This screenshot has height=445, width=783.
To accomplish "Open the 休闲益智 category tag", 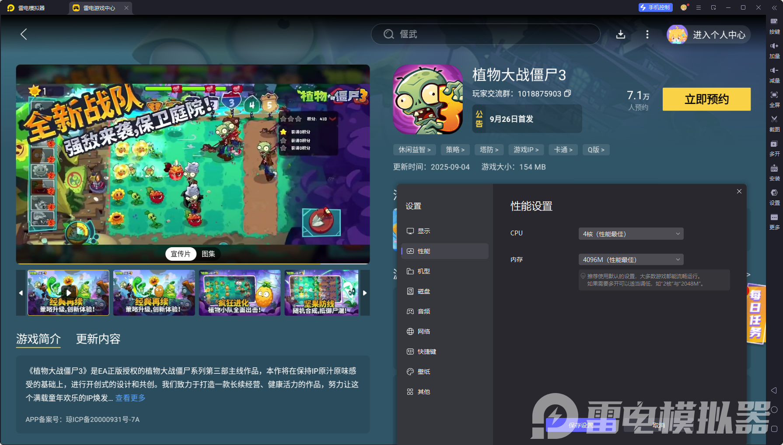I will pos(415,150).
